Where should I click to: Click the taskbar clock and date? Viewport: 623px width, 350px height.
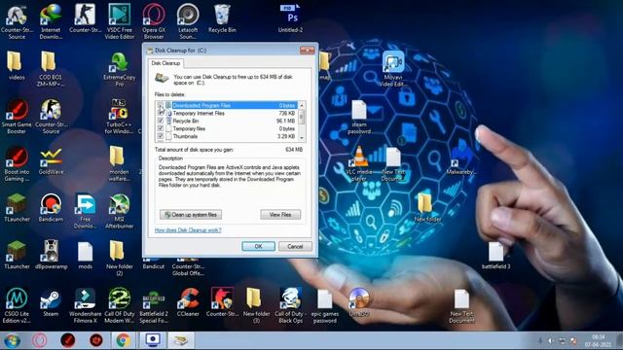pos(598,340)
